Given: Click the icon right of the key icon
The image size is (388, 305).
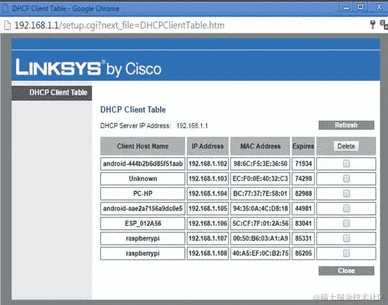Looking at the screenshot, I should point(384,25).
